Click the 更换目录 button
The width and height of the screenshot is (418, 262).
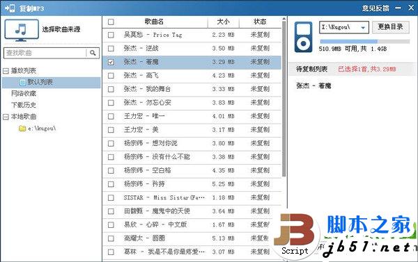coord(391,27)
